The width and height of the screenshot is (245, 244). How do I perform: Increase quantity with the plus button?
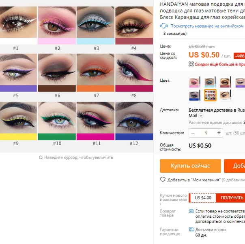[219, 133]
